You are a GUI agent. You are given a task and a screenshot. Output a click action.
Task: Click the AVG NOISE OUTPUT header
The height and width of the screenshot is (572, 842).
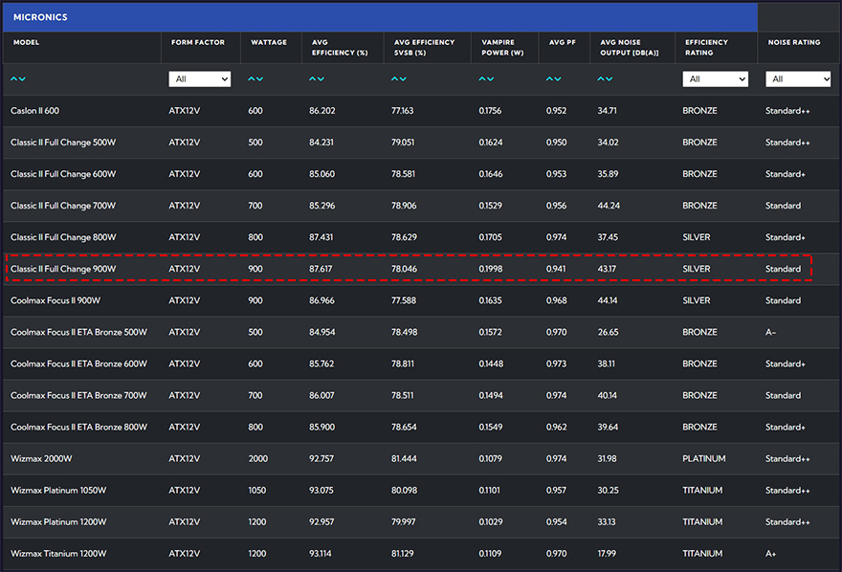click(630, 47)
